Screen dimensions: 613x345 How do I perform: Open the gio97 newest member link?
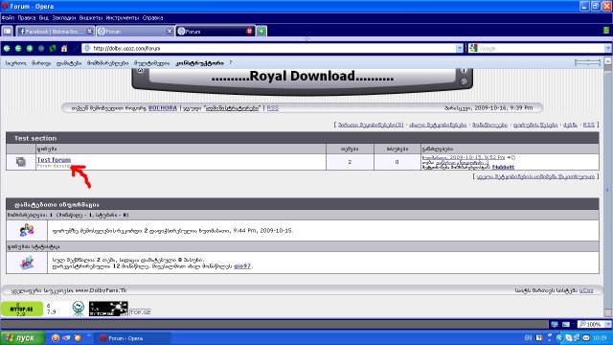coord(242,266)
